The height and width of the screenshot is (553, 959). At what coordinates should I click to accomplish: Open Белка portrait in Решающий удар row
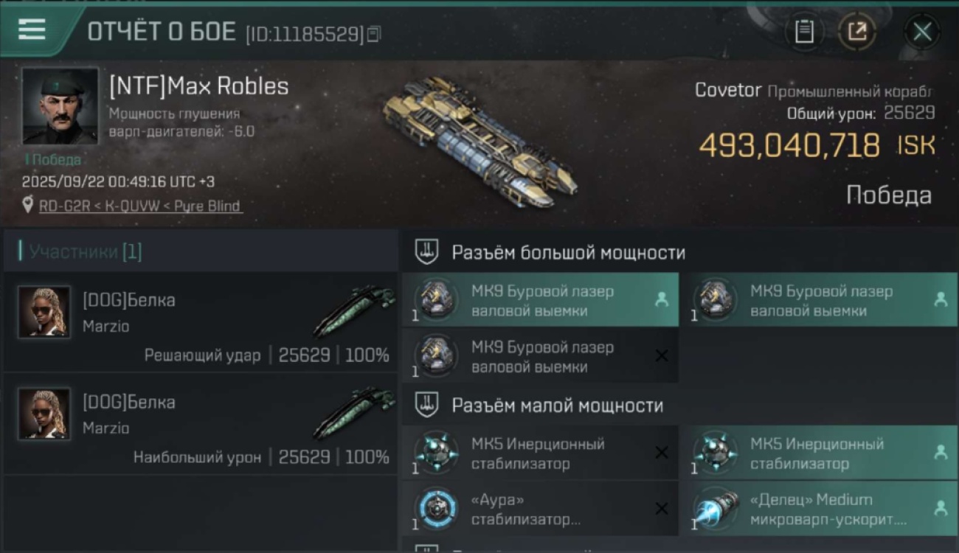coord(44,312)
